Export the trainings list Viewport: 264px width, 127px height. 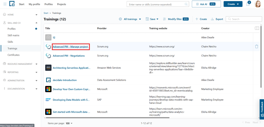pos(217,19)
